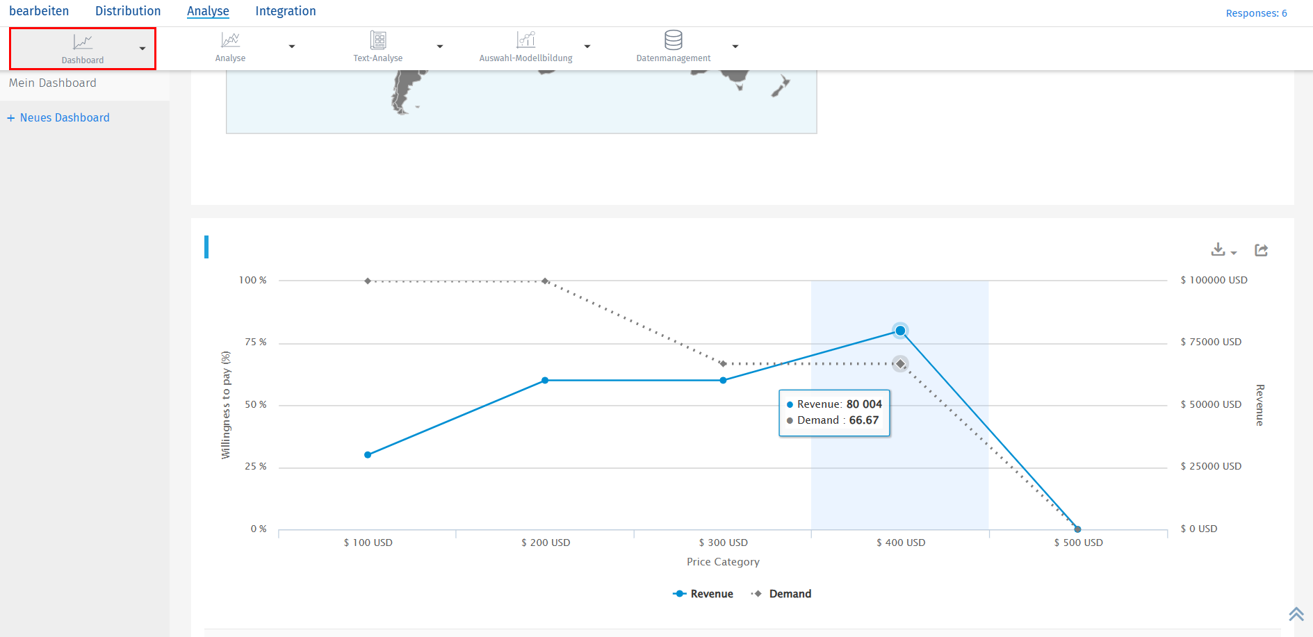This screenshot has height=637, width=1313.
Task: Expand the Dashboard dropdown arrow
Action: 142,49
